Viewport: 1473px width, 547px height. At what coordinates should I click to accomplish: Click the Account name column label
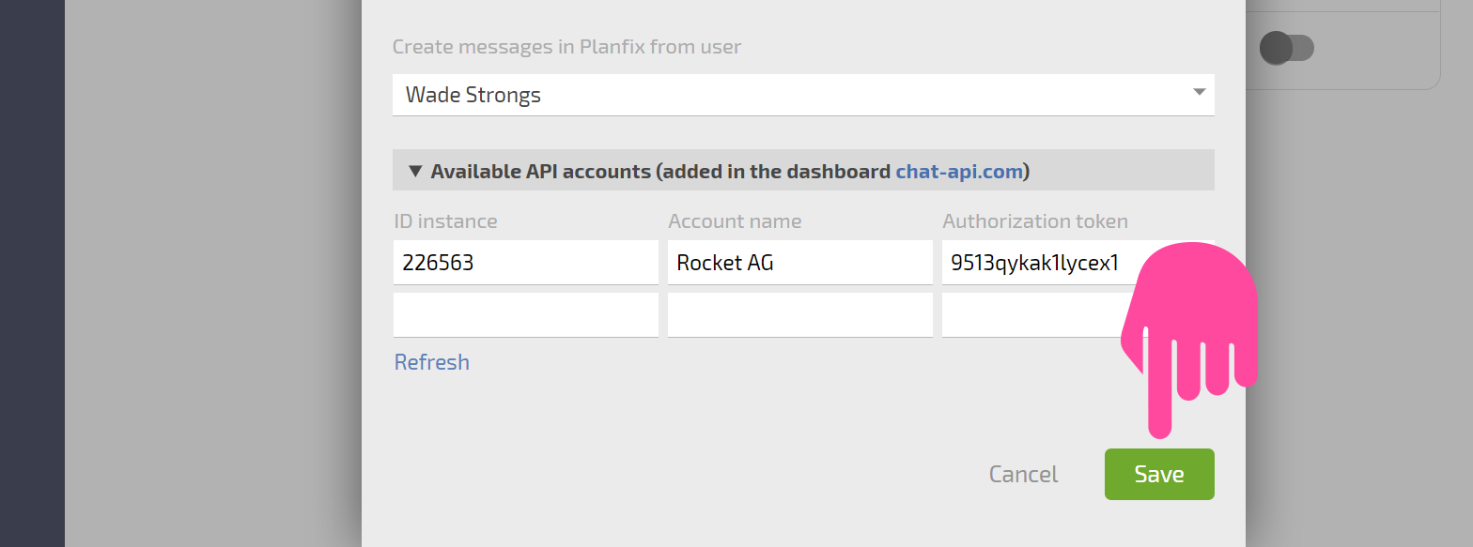(x=735, y=221)
